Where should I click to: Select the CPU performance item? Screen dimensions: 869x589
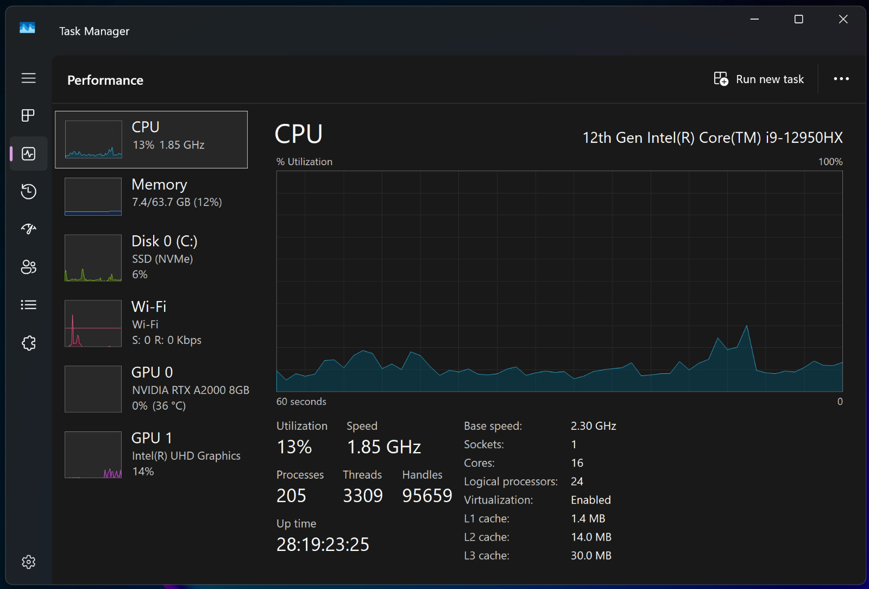pos(151,140)
